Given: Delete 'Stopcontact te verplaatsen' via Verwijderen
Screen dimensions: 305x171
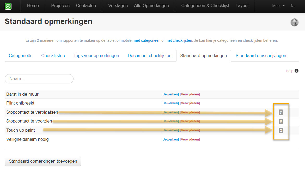Looking at the screenshot, I should click(x=190, y=112).
